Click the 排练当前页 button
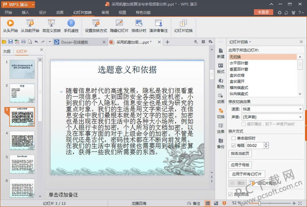 click(240, 154)
